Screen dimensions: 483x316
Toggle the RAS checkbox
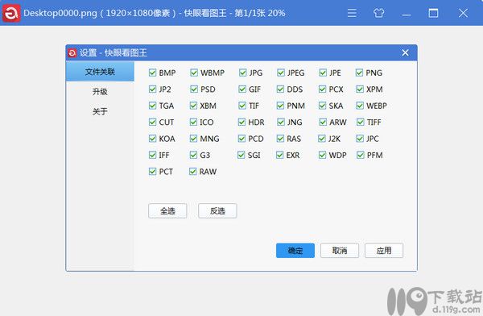click(x=280, y=139)
